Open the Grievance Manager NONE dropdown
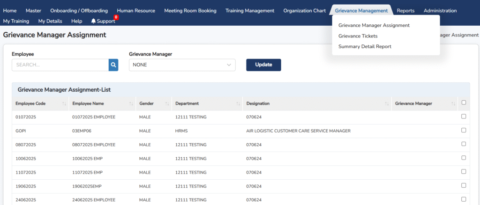This screenshot has height=205, width=480. pos(182,65)
